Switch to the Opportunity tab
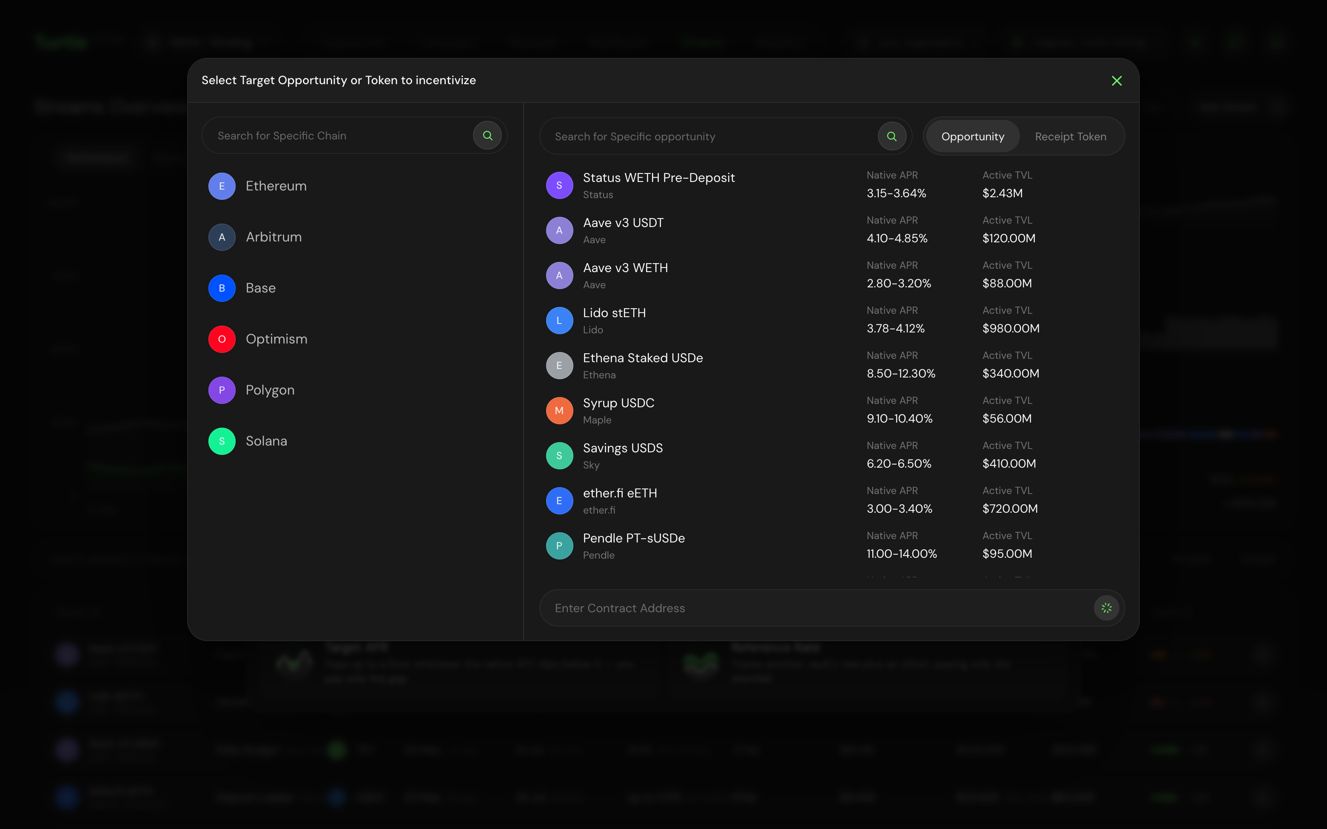This screenshot has width=1327, height=829. [973, 136]
